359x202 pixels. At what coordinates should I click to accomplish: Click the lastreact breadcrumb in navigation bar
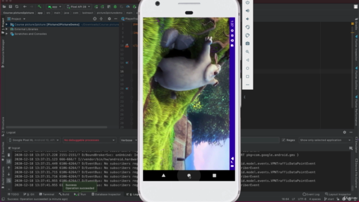pos(88,13)
